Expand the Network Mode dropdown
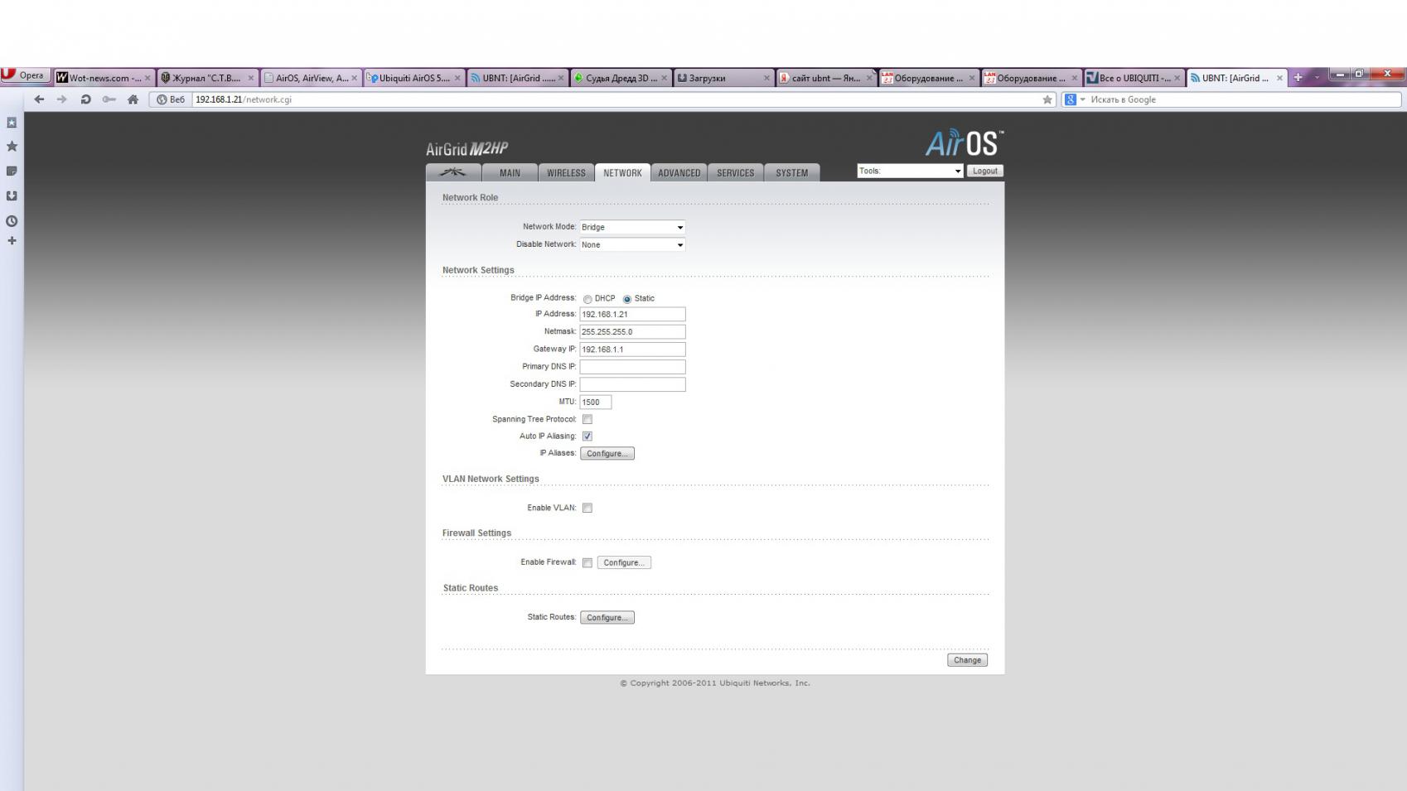1407x791 pixels. (632, 227)
